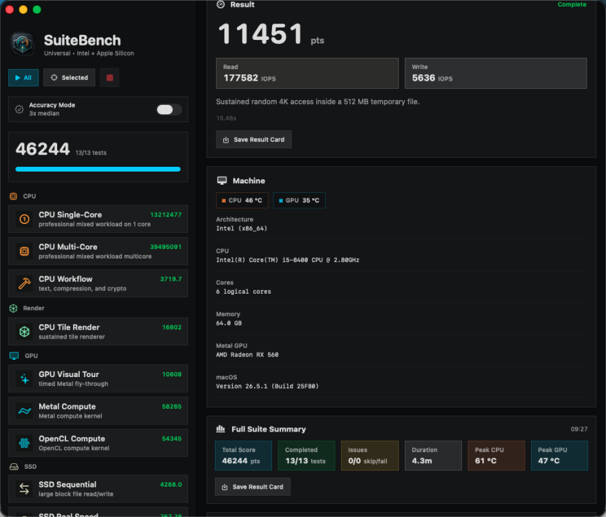Click the SuiteBench app logo
606x517 pixels.
23,44
